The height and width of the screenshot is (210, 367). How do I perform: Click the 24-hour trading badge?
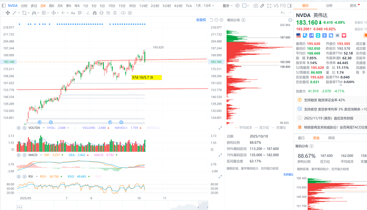point(311,36)
